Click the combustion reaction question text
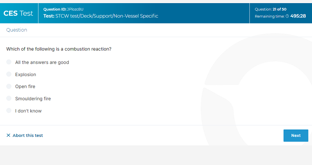 click(x=59, y=49)
